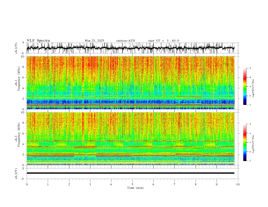This screenshot has width=268, height=207.
Task: Click the ch.3(V) axis tick "-5"
Action: tap(23, 179)
